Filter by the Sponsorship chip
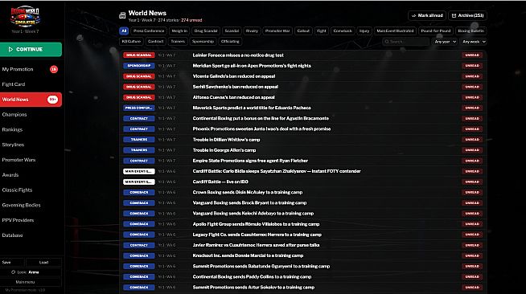The height and width of the screenshot is (294, 526). coord(203,42)
